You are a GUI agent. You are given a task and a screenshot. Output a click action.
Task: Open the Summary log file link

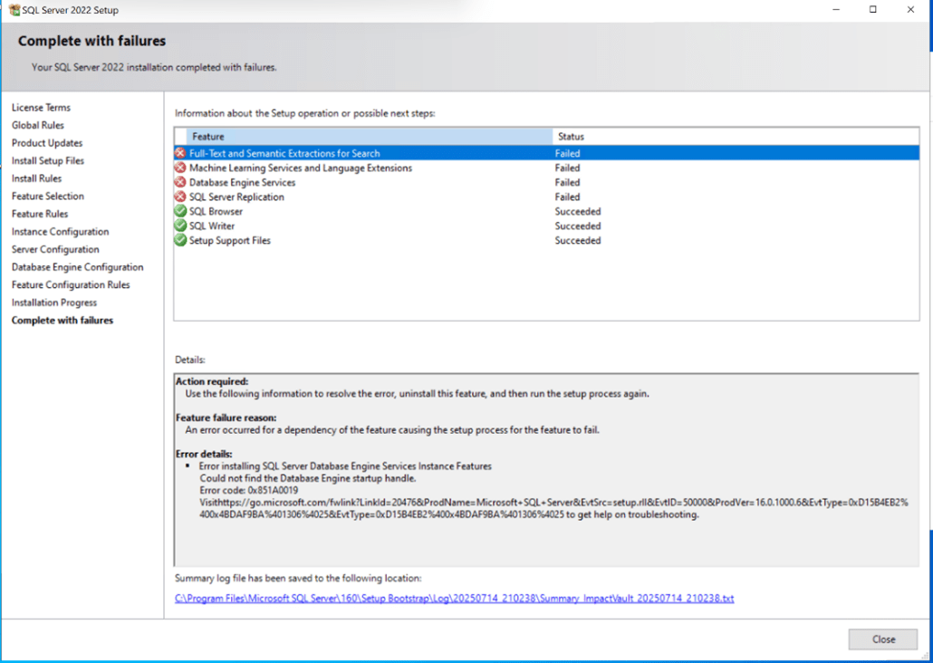click(x=454, y=598)
